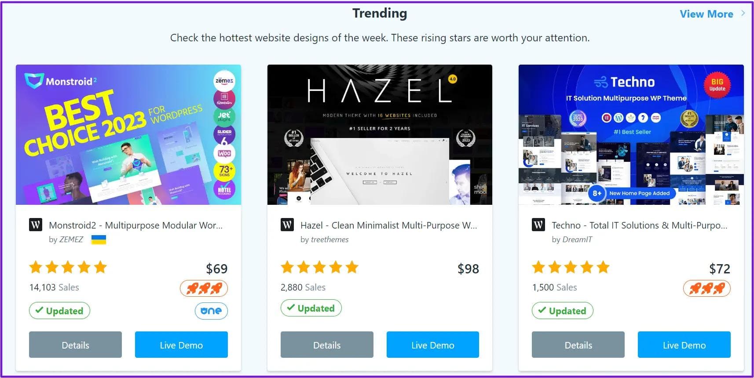Open Details for Techno theme
This screenshot has width=754, height=378.
click(578, 345)
